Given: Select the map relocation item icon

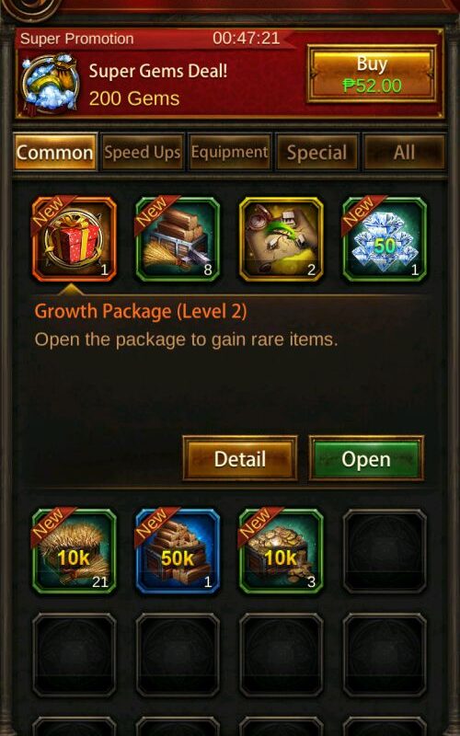Looking at the screenshot, I should pyautogui.click(x=282, y=239).
